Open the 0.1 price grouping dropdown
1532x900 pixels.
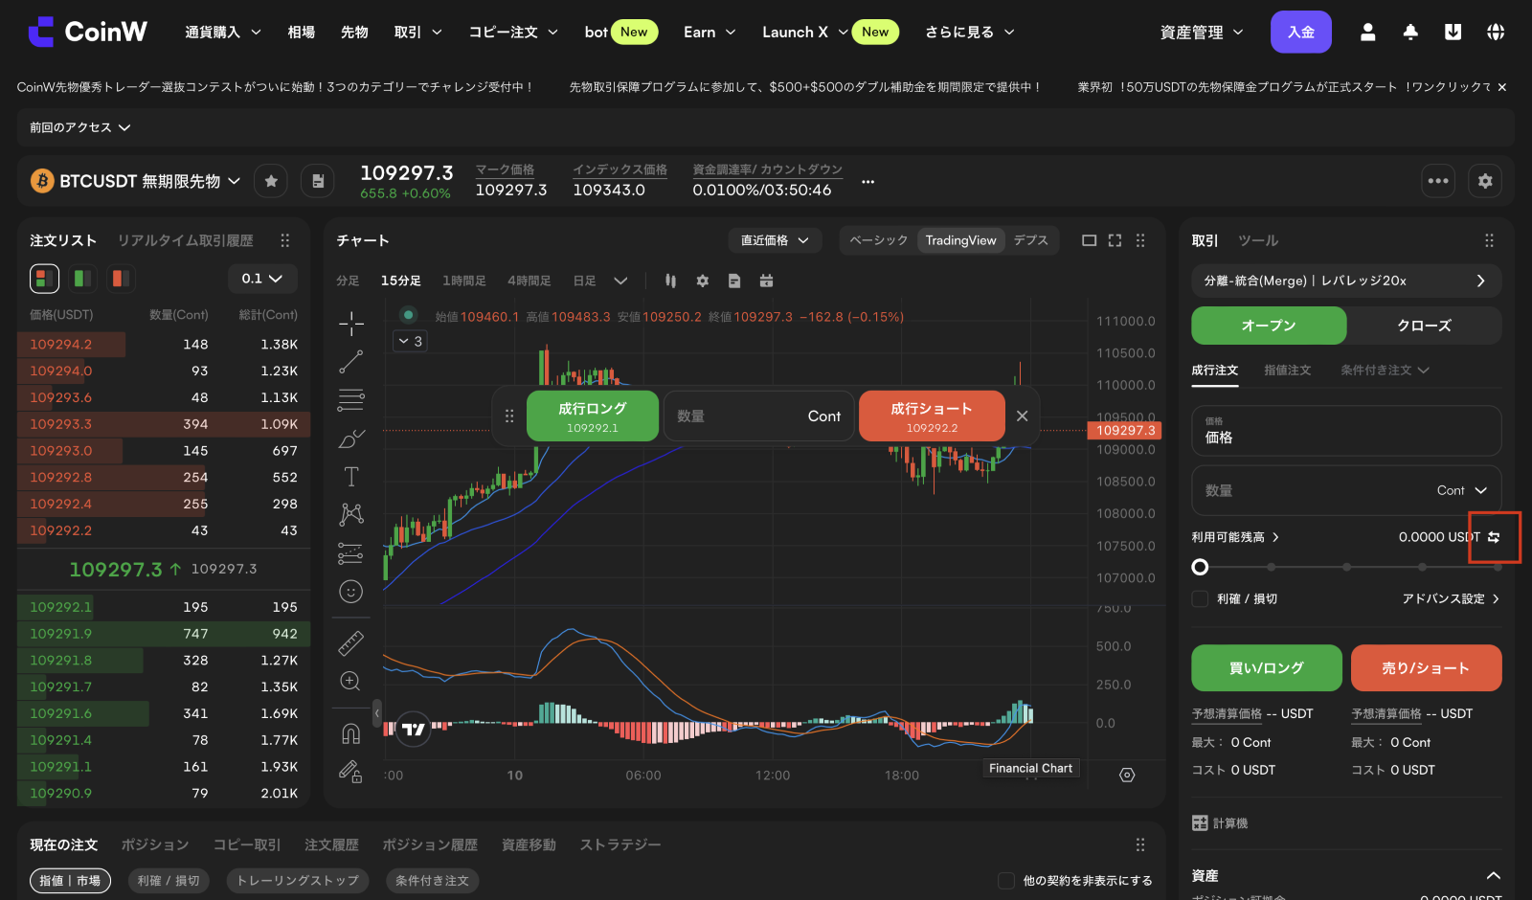point(262,279)
